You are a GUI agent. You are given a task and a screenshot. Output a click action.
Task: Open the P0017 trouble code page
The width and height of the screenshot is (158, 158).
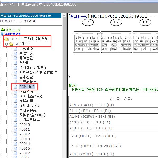(x=25, y=153)
